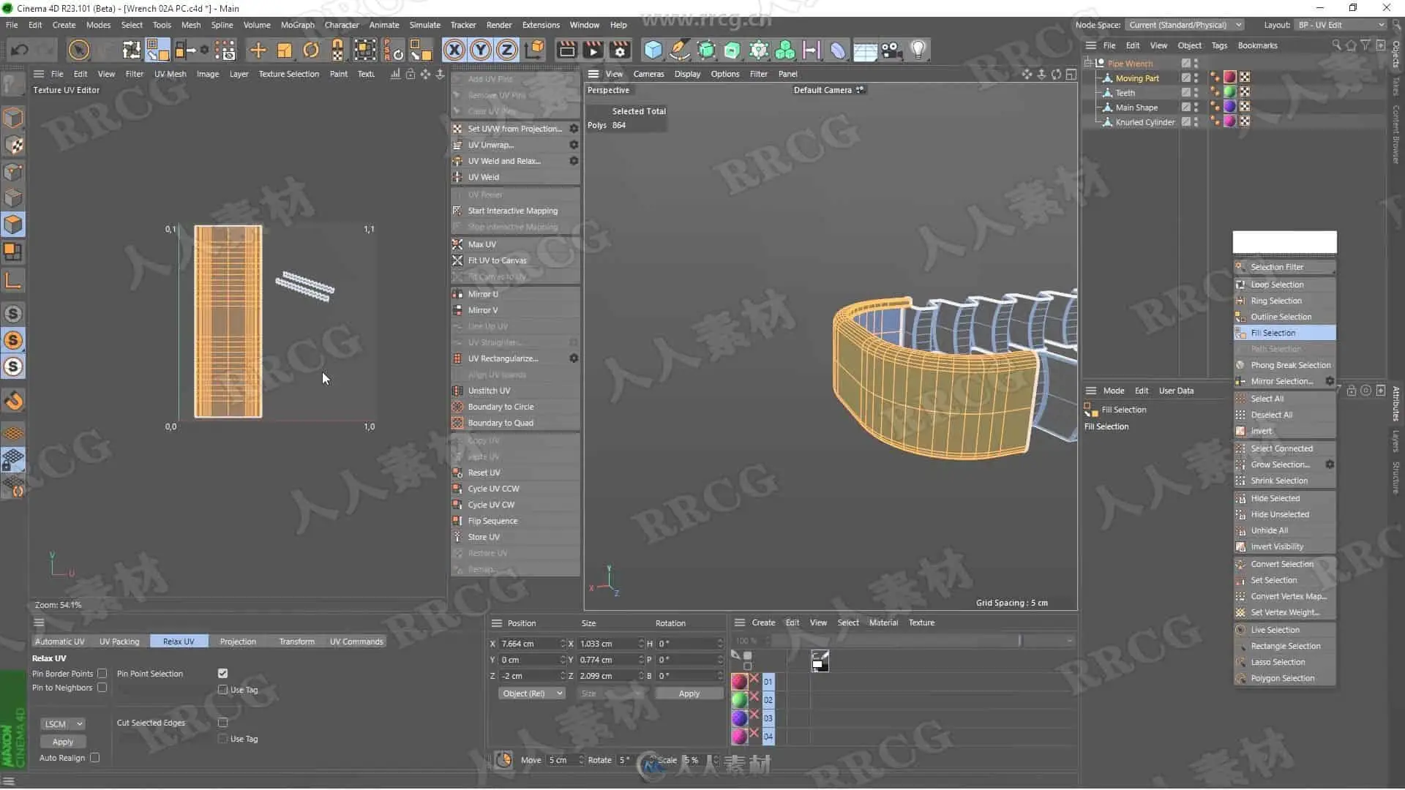Open the Object (Rel) coordinate dropdown
Viewport: 1405px width, 790px height.
pyautogui.click(x=532, y=693)
